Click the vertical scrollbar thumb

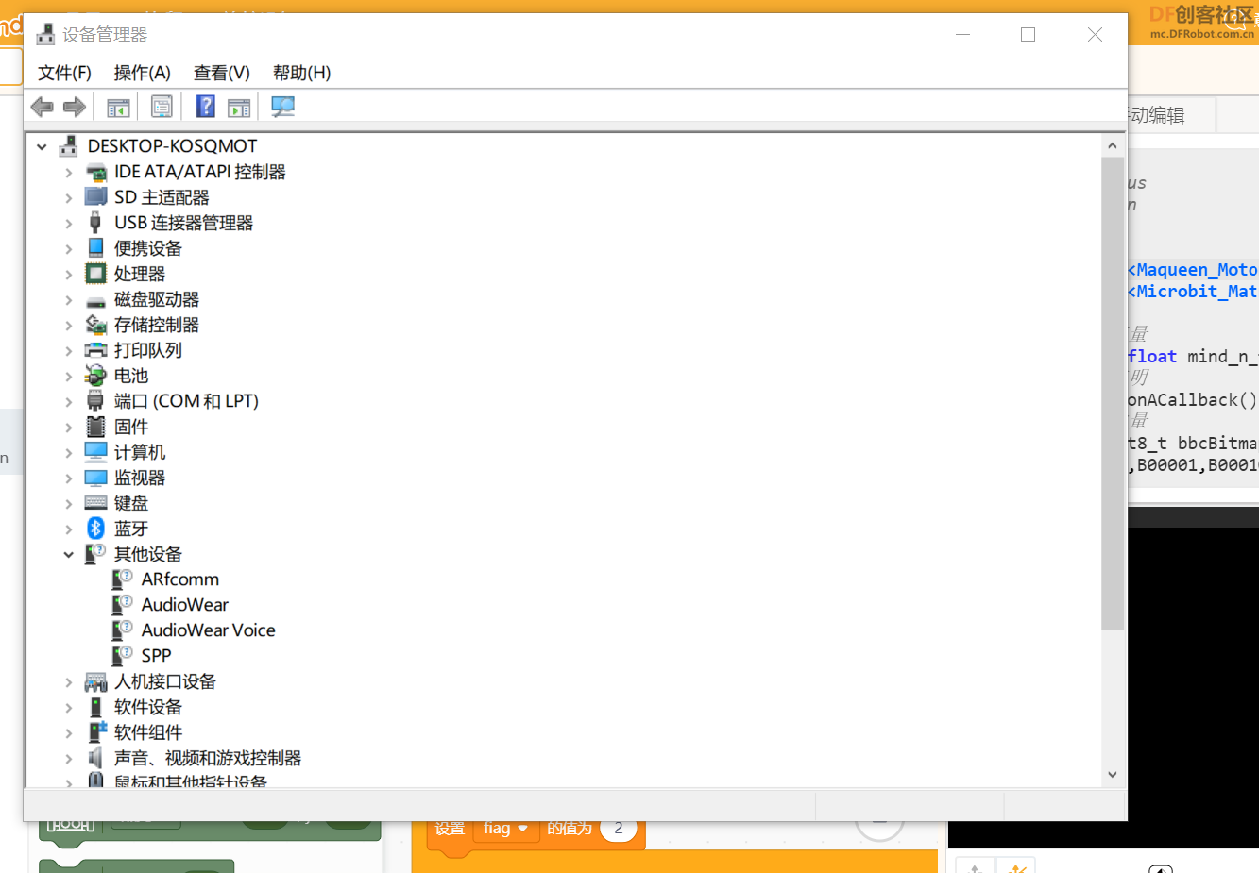click(1113, 393)
